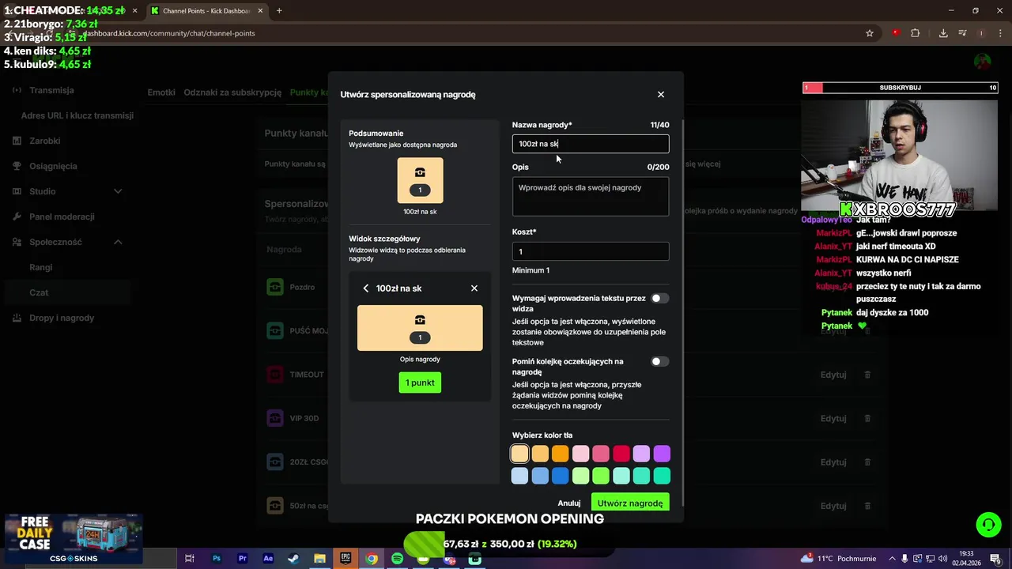This screenshot has height=569, width=1012.
Task: Delete the VIP 30D reward via trash icon
Action: click(x=867, y=418)
